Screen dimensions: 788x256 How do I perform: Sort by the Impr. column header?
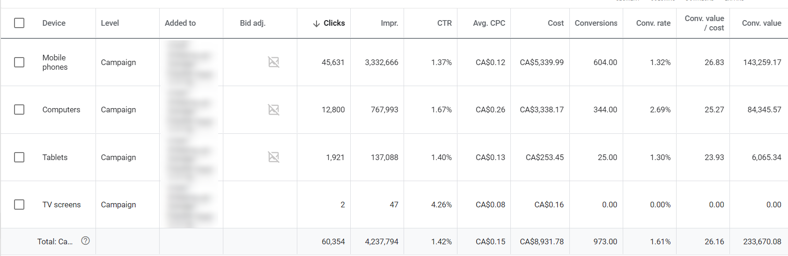(x=389, y=23)
